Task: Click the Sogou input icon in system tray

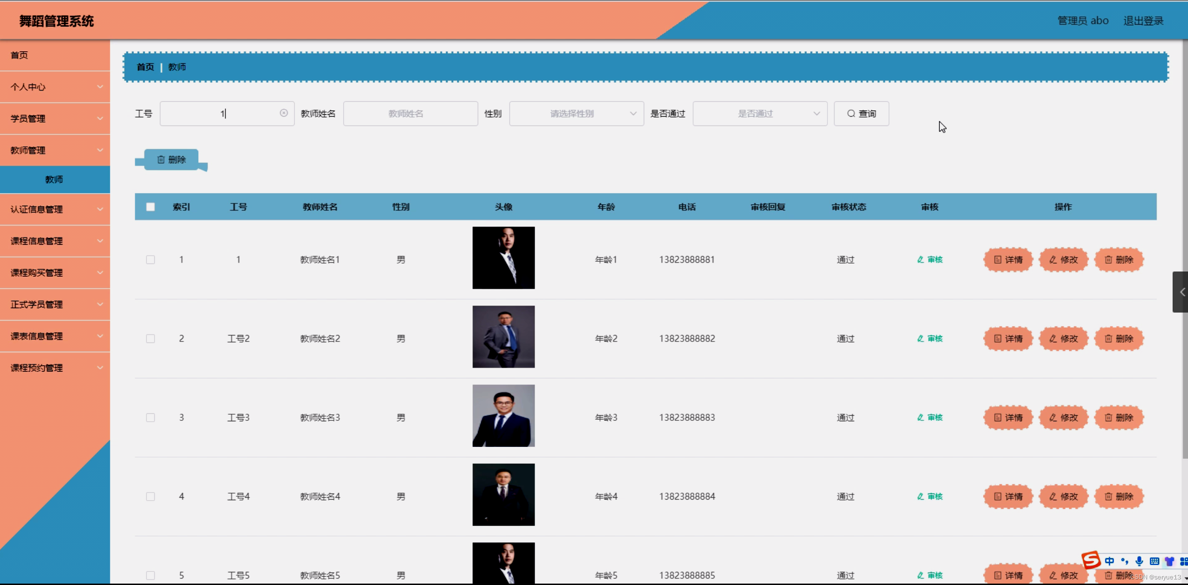Action: point(1091,560)
